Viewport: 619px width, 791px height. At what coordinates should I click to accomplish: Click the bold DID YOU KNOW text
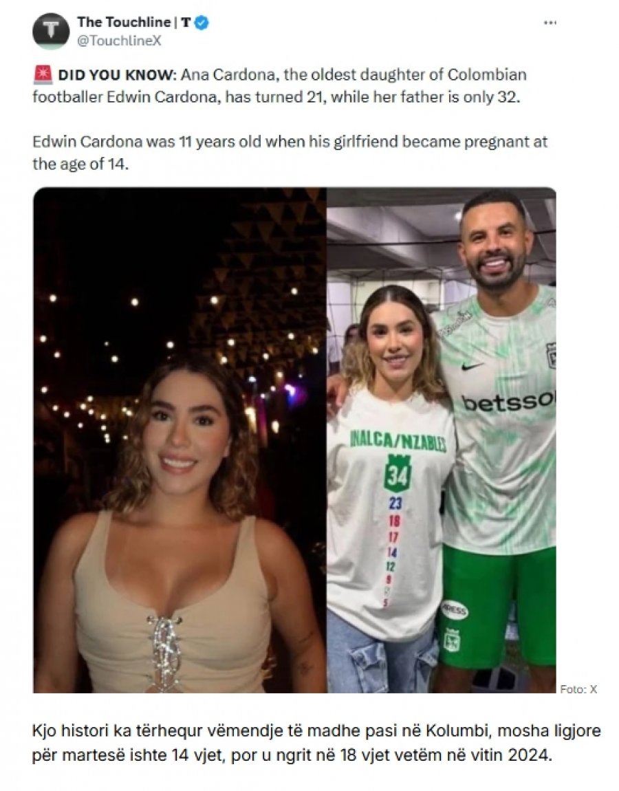[116, 75]
